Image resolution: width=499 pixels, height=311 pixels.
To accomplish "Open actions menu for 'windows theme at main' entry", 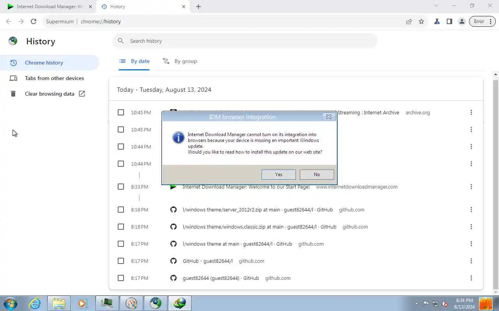I will coord(471,244).
